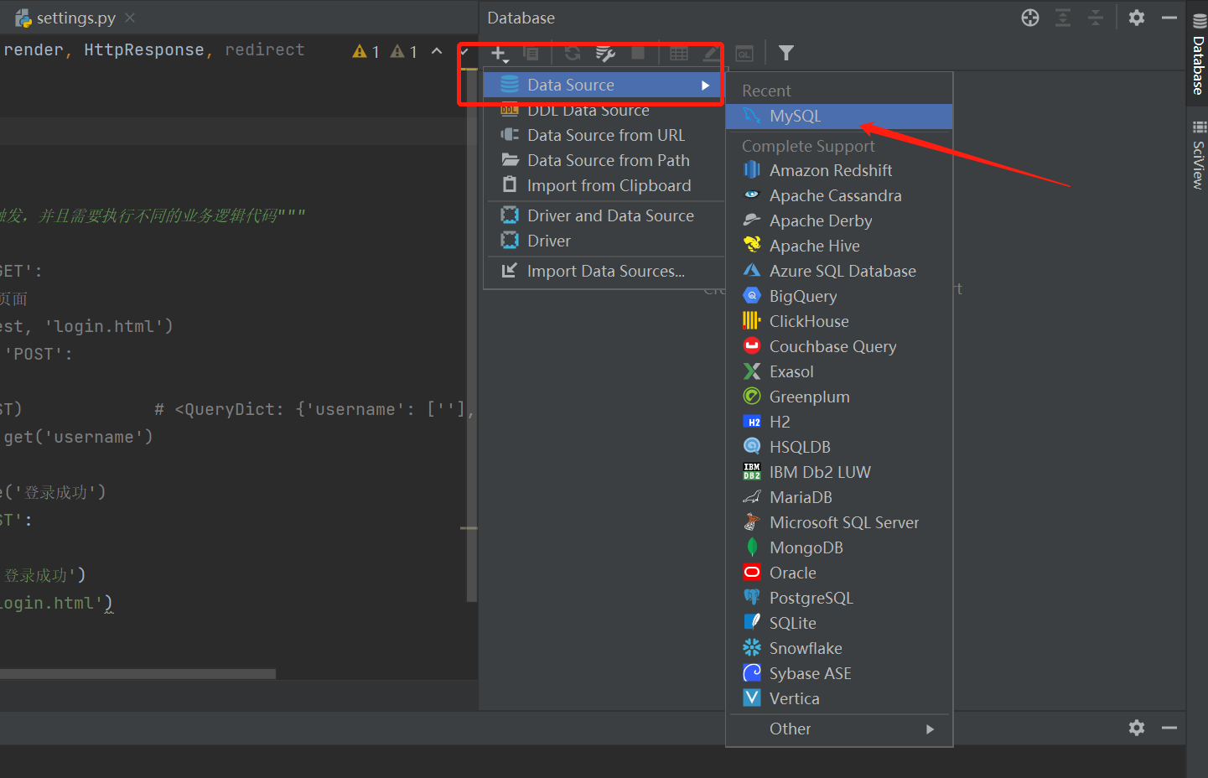Choose Microsoft SQL Server data source
This screenshot has width=1208, height=778.
coord(839,522)
